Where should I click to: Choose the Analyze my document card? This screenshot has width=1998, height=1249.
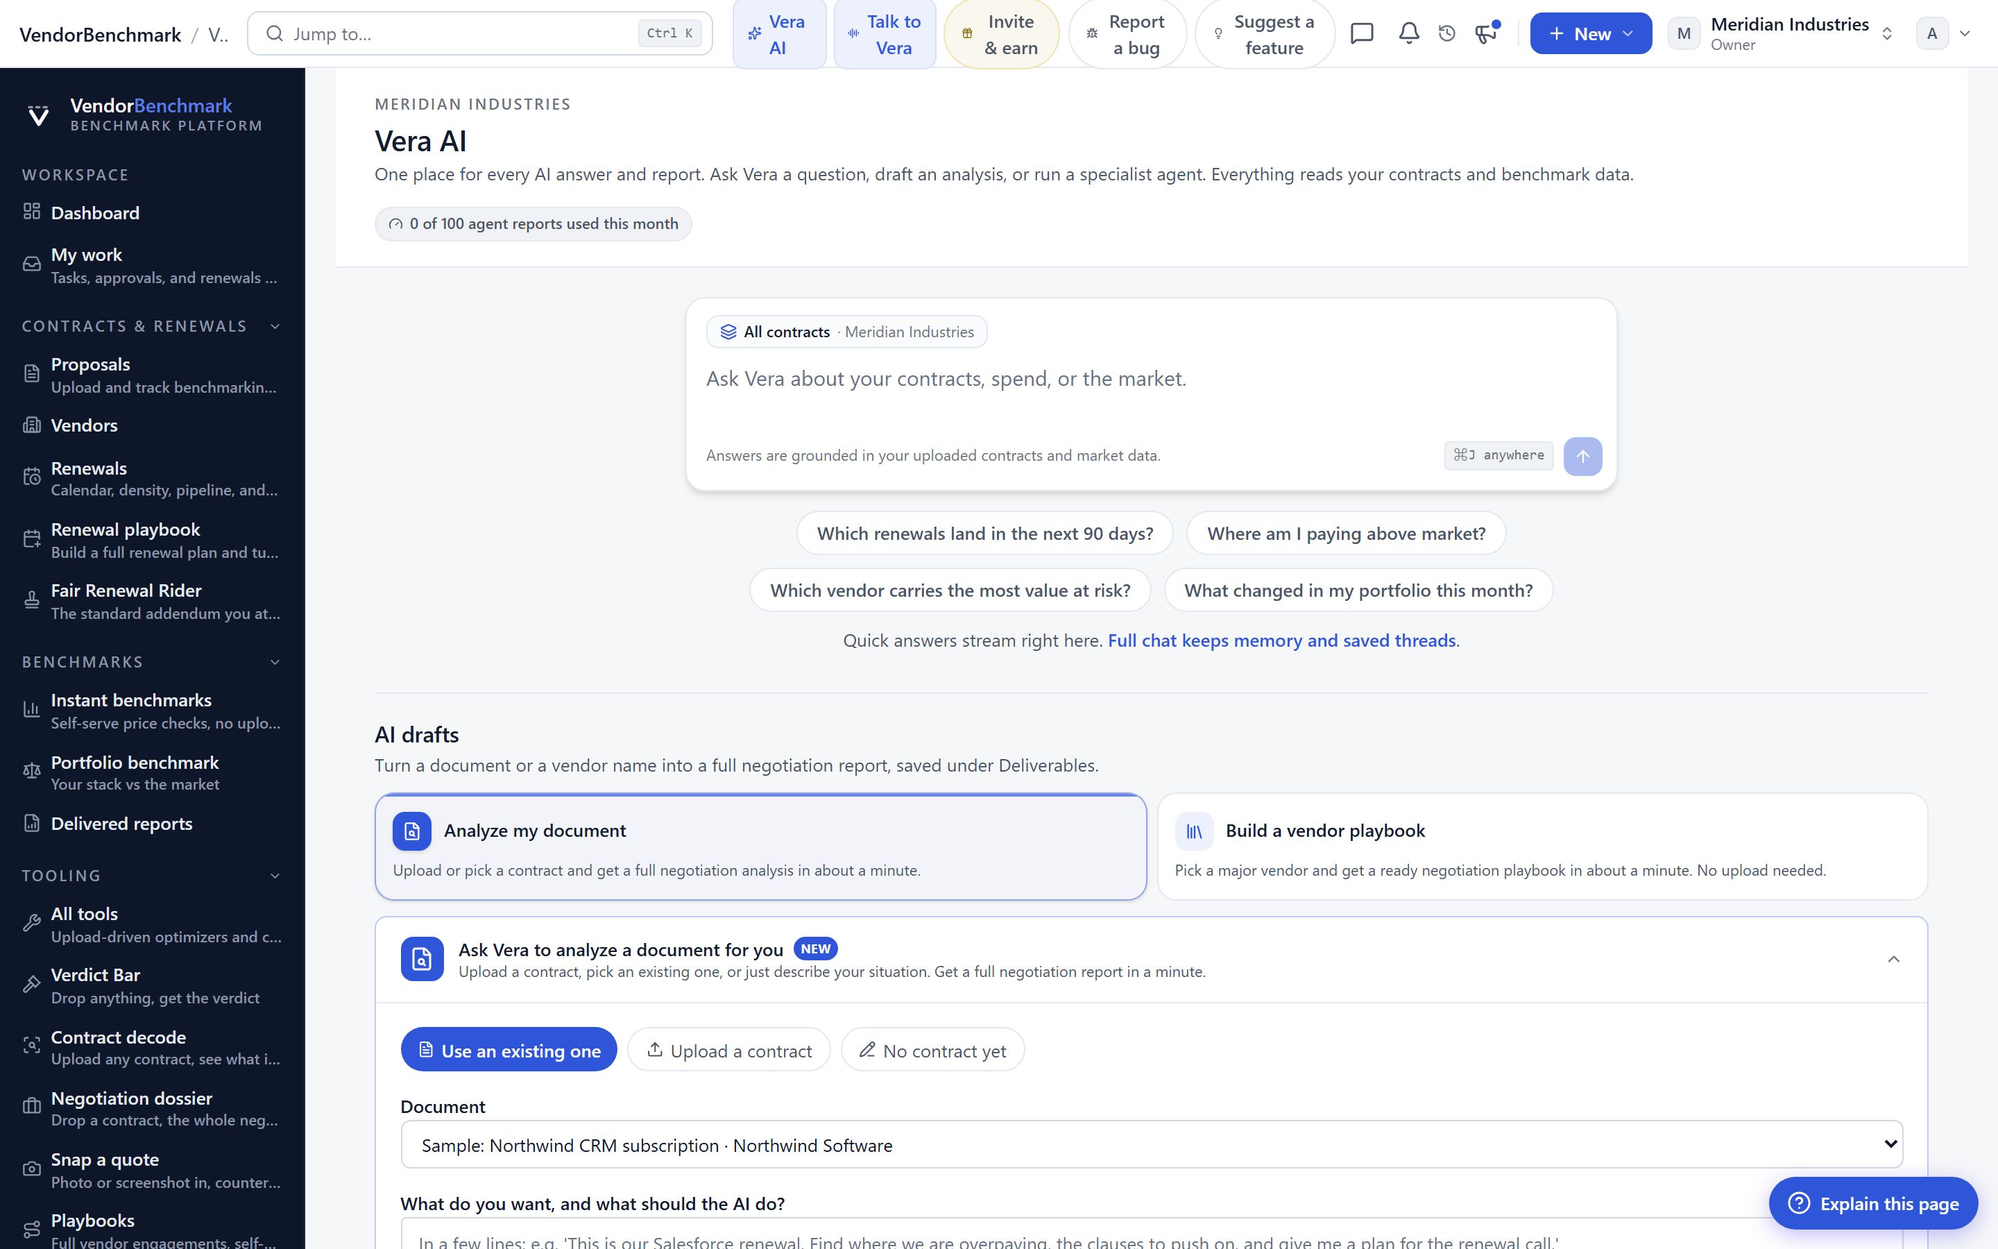pyautogui.click(x=760, y=847)
